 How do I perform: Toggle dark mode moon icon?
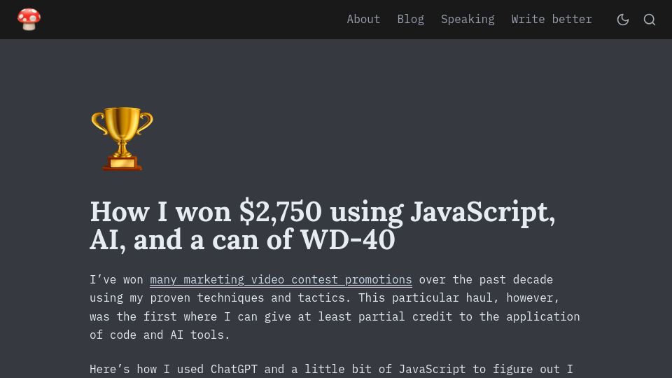click(623, 20)
